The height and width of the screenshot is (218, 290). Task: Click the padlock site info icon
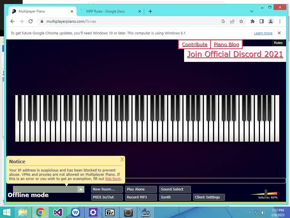42,21
